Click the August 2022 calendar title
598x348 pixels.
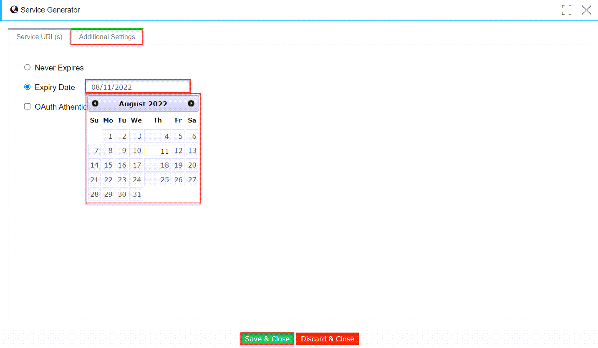(x=143, y=104)
